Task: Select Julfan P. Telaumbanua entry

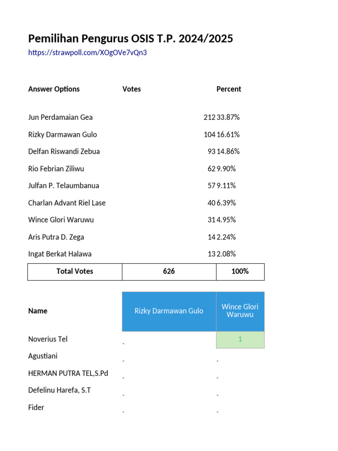Action: (x=63, y=185)
